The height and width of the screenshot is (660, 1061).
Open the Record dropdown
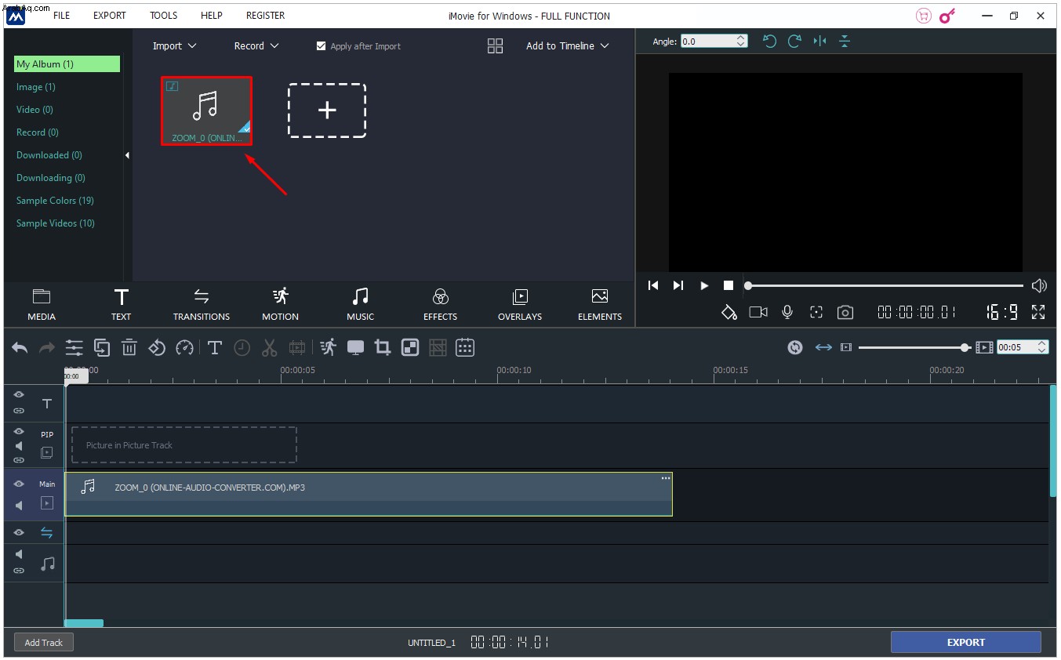[256, 46]
